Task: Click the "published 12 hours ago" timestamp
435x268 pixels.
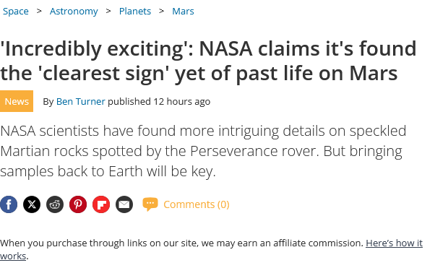Action: point(159,102)
